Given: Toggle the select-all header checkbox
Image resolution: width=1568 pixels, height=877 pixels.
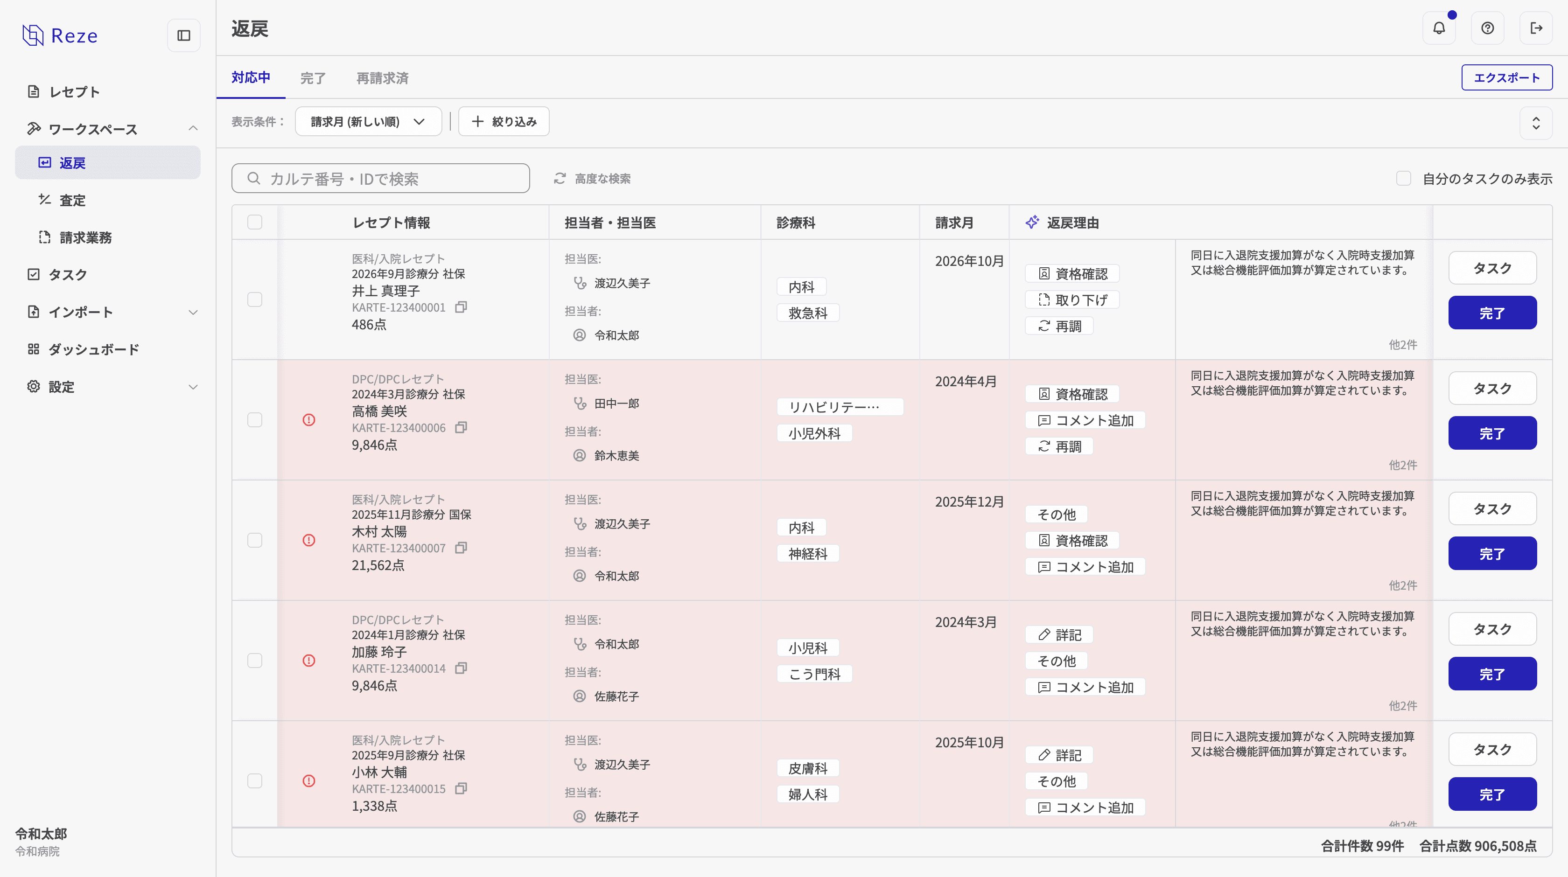Looking at the screenshot, I should tap(255, 222).
